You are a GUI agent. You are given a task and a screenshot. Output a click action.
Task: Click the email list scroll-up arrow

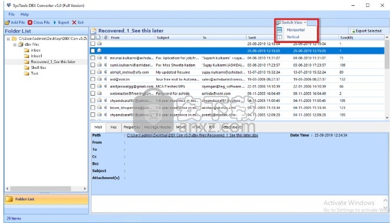(x=387, y=38)
